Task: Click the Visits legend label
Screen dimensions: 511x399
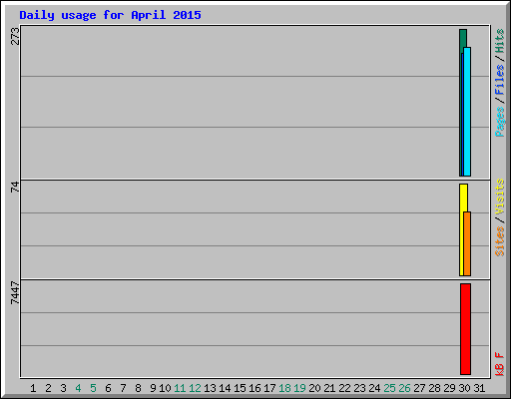Action: tap(500, 197)
